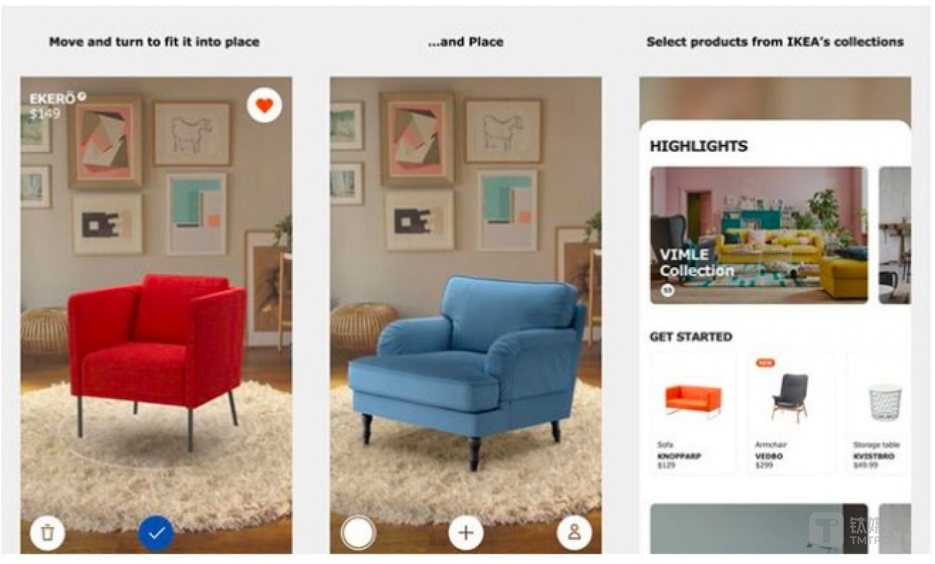This screenshot has width=935, height=564.
Task: Click the GET STARTED section heading
Action: pyautogui.click(x=691, y=337)
